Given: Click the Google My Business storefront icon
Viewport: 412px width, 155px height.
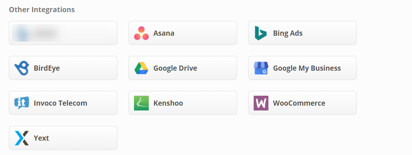Looking at the screenshot, I should 261,68.
